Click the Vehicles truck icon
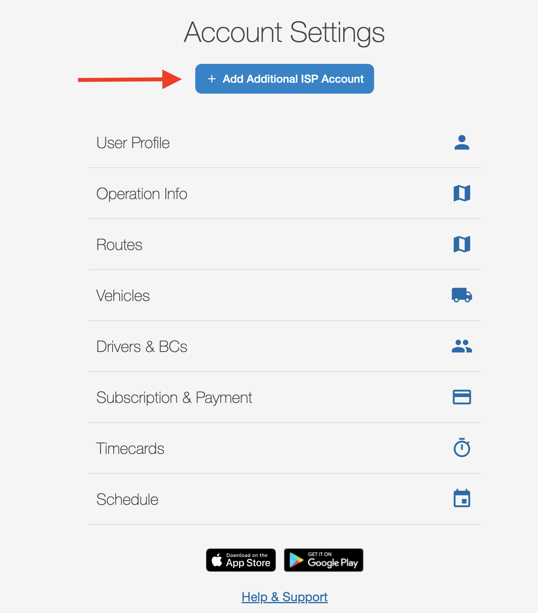Viewport: 538px width, 613px height. tap(462, 296)
